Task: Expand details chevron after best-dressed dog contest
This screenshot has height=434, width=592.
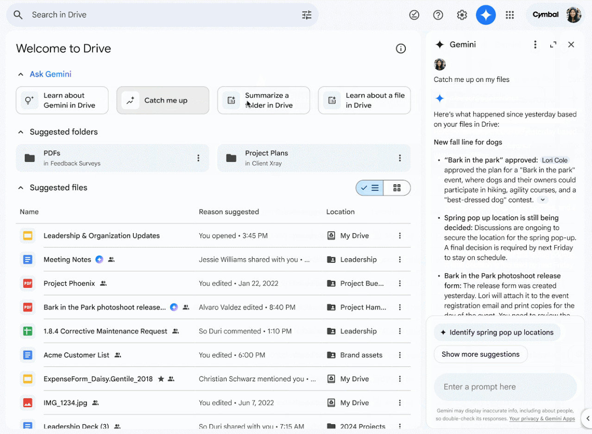Action: click(542, 200)
